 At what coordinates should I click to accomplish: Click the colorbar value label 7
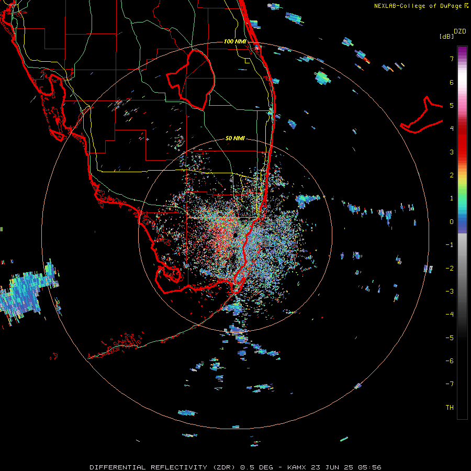point(452,59)
